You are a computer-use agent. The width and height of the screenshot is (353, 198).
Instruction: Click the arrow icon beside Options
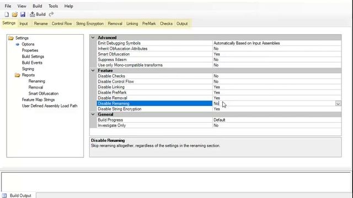pyautogui.click(x=18, y=44)
